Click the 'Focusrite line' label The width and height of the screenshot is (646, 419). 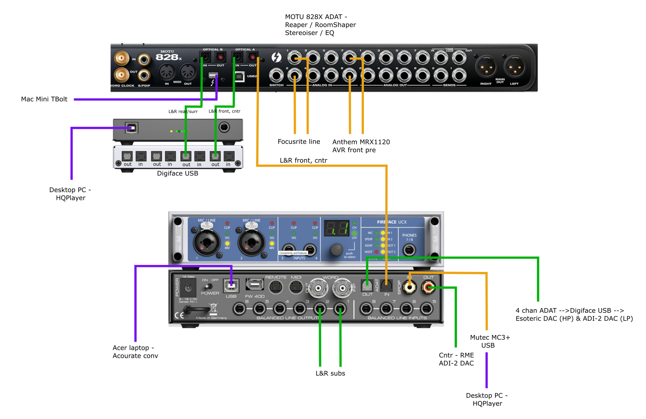[x=299, y=142]
